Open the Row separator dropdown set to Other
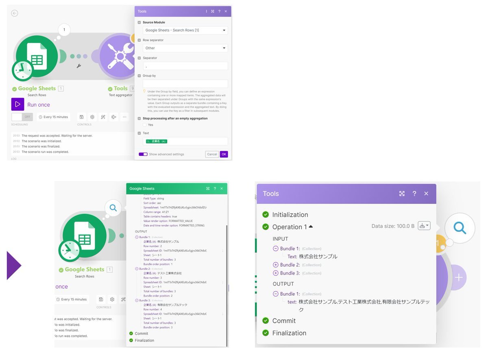Image resolution: width=488 pixels, height=353 pixels. point(185,48)
